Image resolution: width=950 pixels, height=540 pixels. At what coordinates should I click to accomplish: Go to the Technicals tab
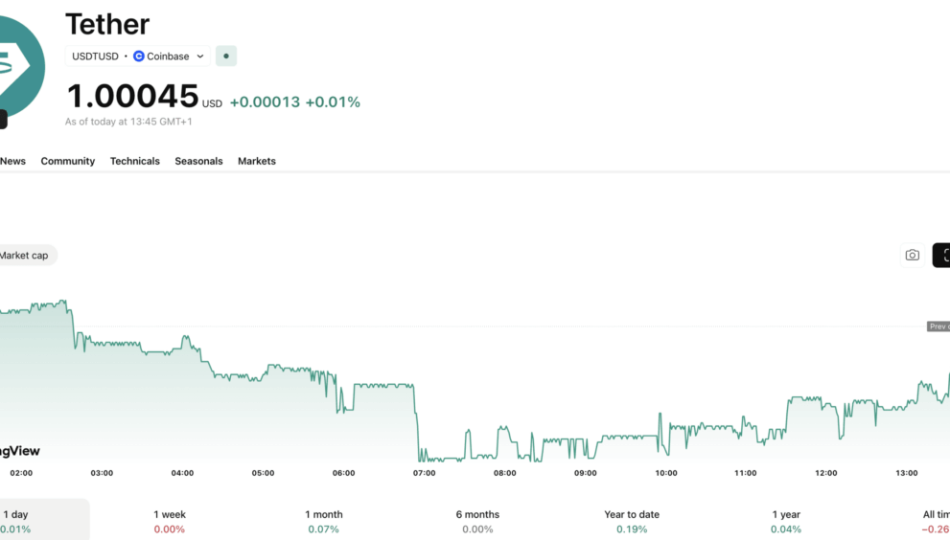pyautogui.click(x=134, y=161)
